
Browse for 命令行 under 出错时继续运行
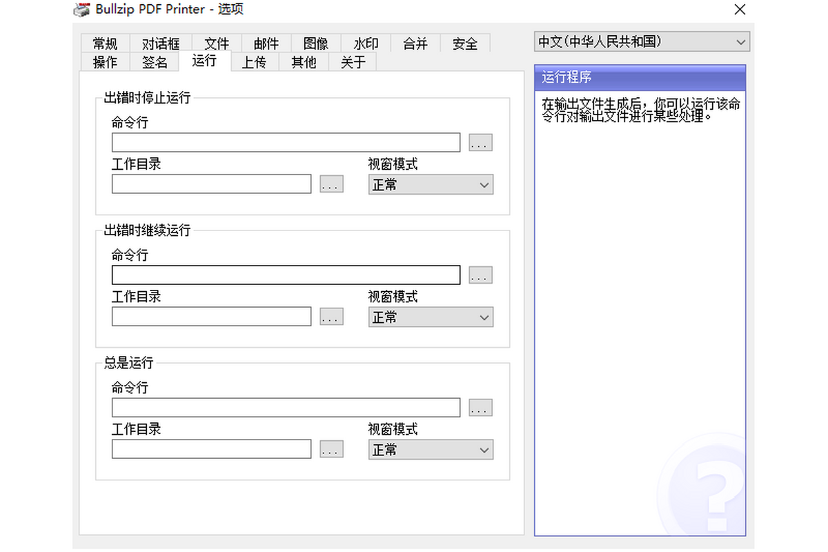(x=480, y=275)
